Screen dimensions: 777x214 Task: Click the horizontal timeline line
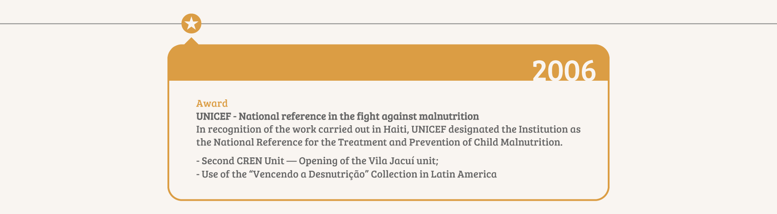388,23
